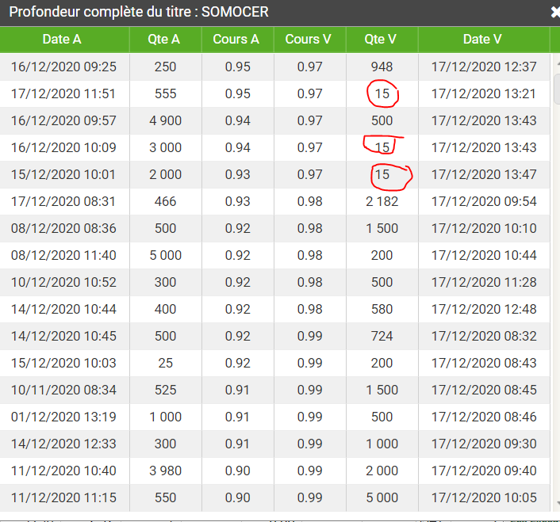Sort by Qte V column header

click(380, 40)
